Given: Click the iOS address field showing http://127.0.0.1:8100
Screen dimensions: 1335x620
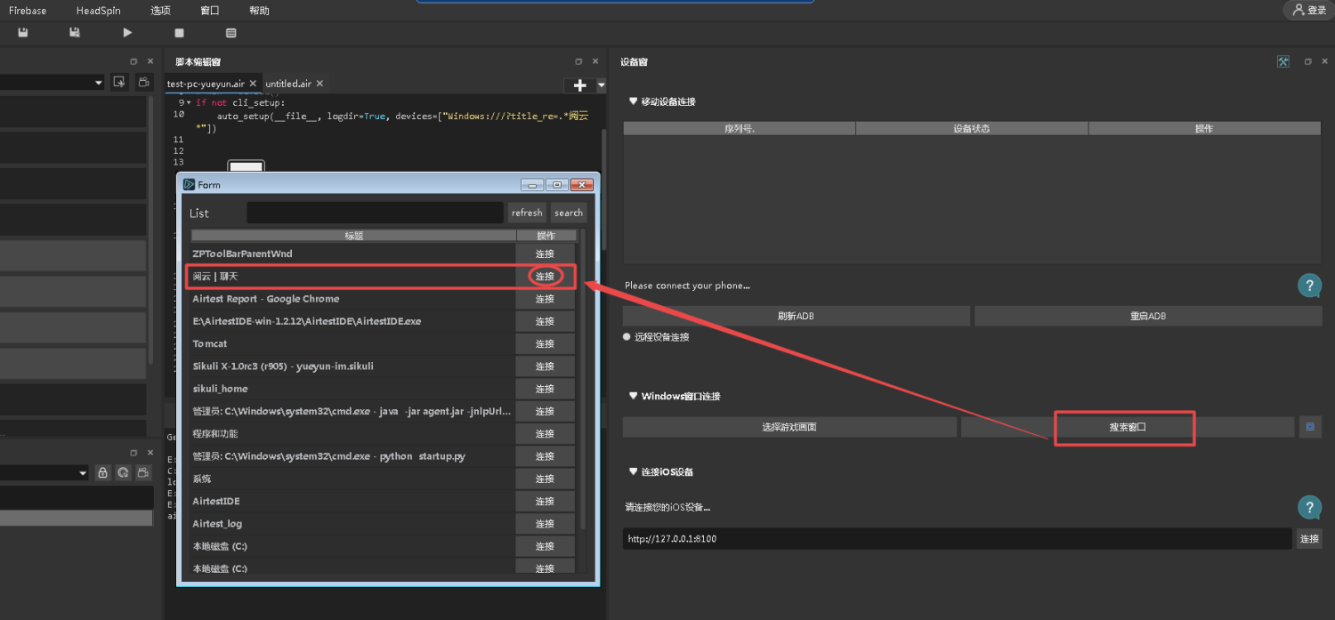Looking at the screenshot, I should pyautogui.click(x=957, y=538).
